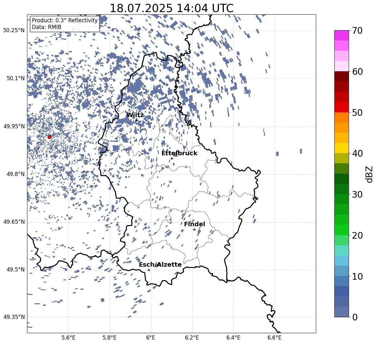Image resolution: width=377 pixels, height=344 pixels.
Task: Click the Ettelbruck station cross marker
Action: (172, 158)
